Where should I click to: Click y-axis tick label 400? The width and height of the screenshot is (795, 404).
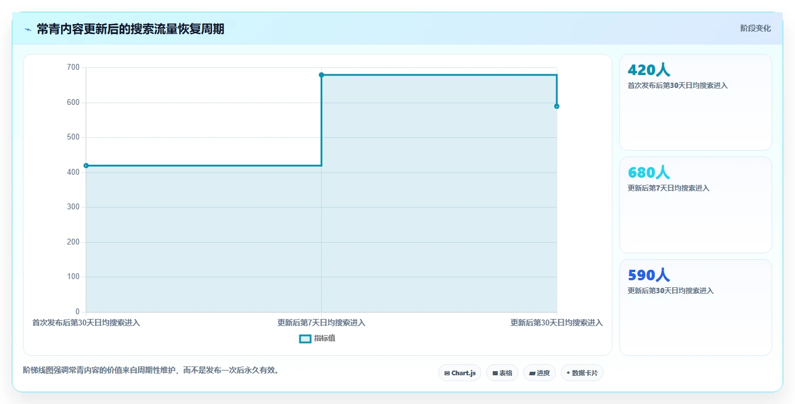tap(73, 172)
